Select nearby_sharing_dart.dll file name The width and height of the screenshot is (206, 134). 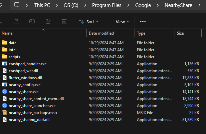(x=29, y=120)
